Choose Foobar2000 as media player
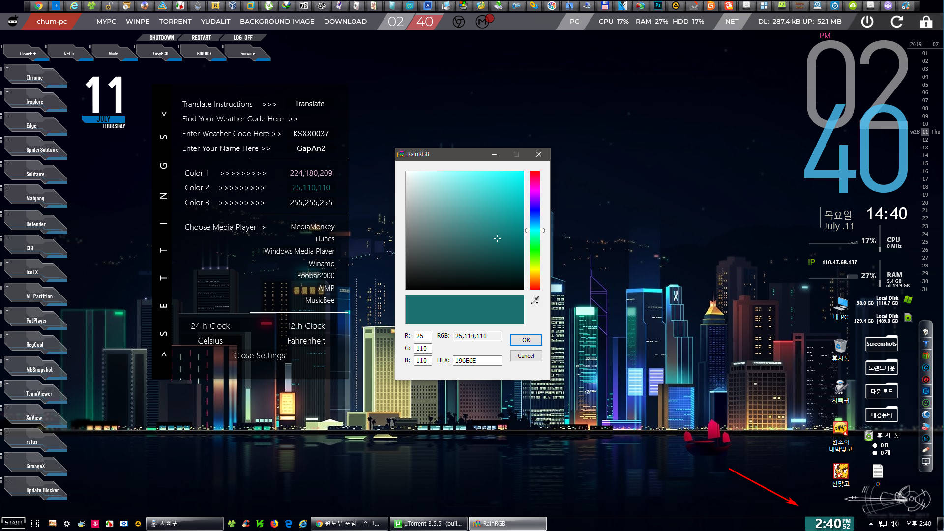 pyautogui.click(x=316, y=276)
